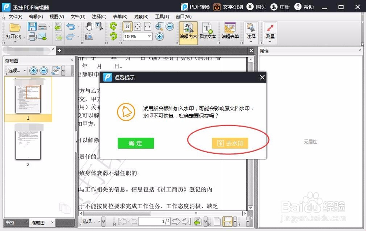Click toolbar zoom in plus button
Viewport: 366px width, 231px height.
pos(160,37)
